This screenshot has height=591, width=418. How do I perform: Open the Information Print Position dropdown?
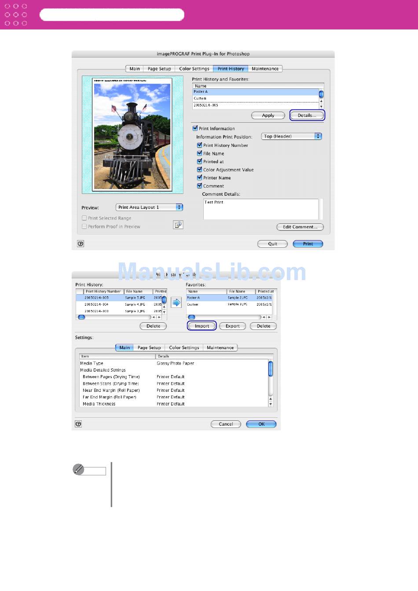[292, 136]
